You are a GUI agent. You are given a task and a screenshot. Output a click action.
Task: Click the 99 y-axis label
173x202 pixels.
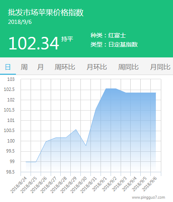tap(12, 161)
